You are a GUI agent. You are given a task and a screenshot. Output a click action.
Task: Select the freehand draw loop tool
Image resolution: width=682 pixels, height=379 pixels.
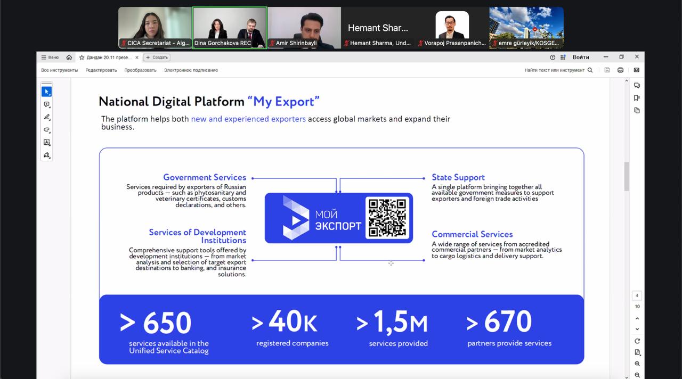47,130
